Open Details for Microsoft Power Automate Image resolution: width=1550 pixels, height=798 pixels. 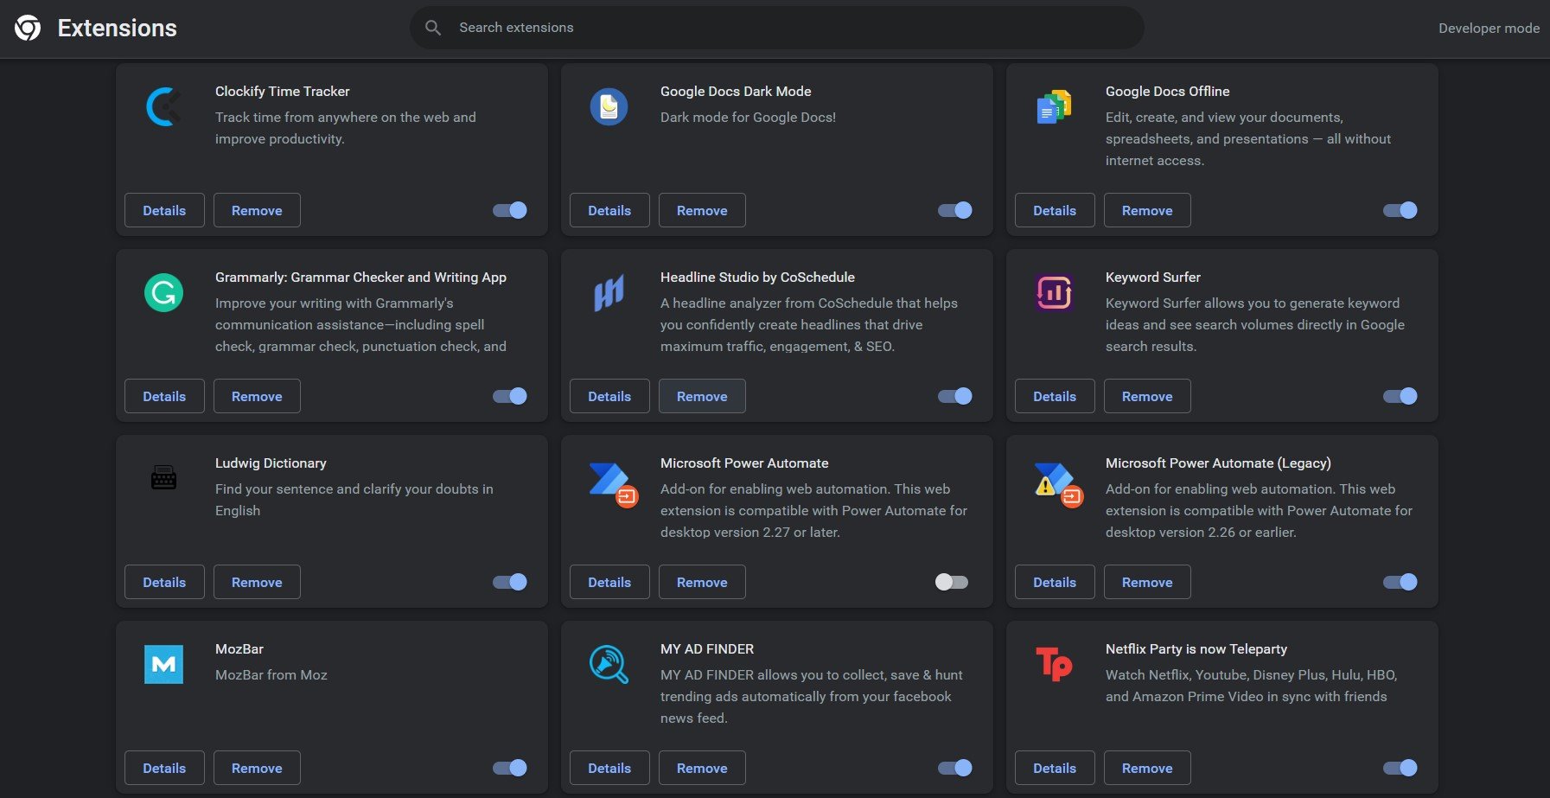609,582
